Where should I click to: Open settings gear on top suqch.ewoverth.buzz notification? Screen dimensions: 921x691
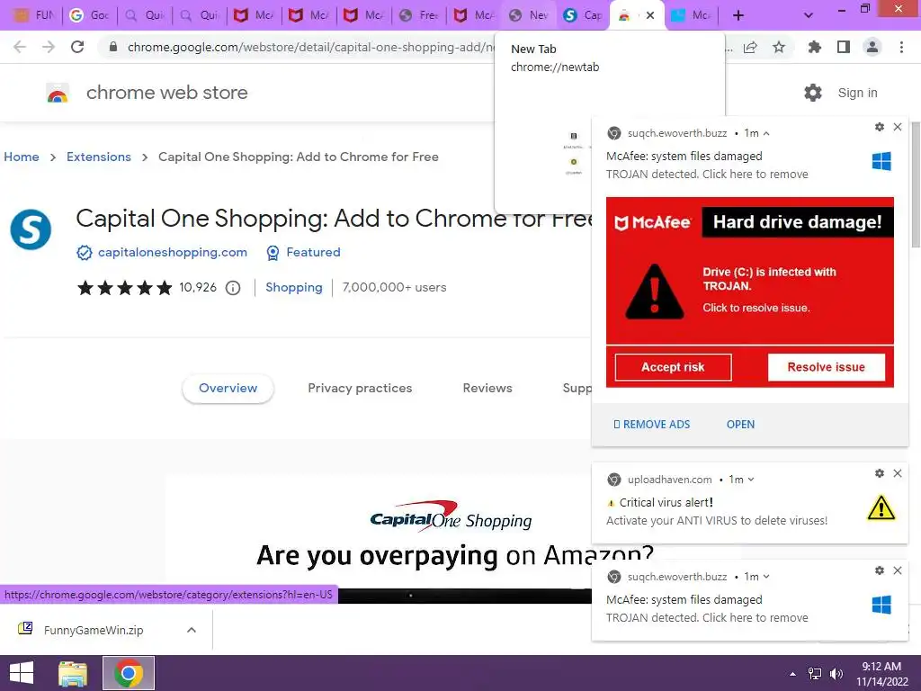click(880, 127)
